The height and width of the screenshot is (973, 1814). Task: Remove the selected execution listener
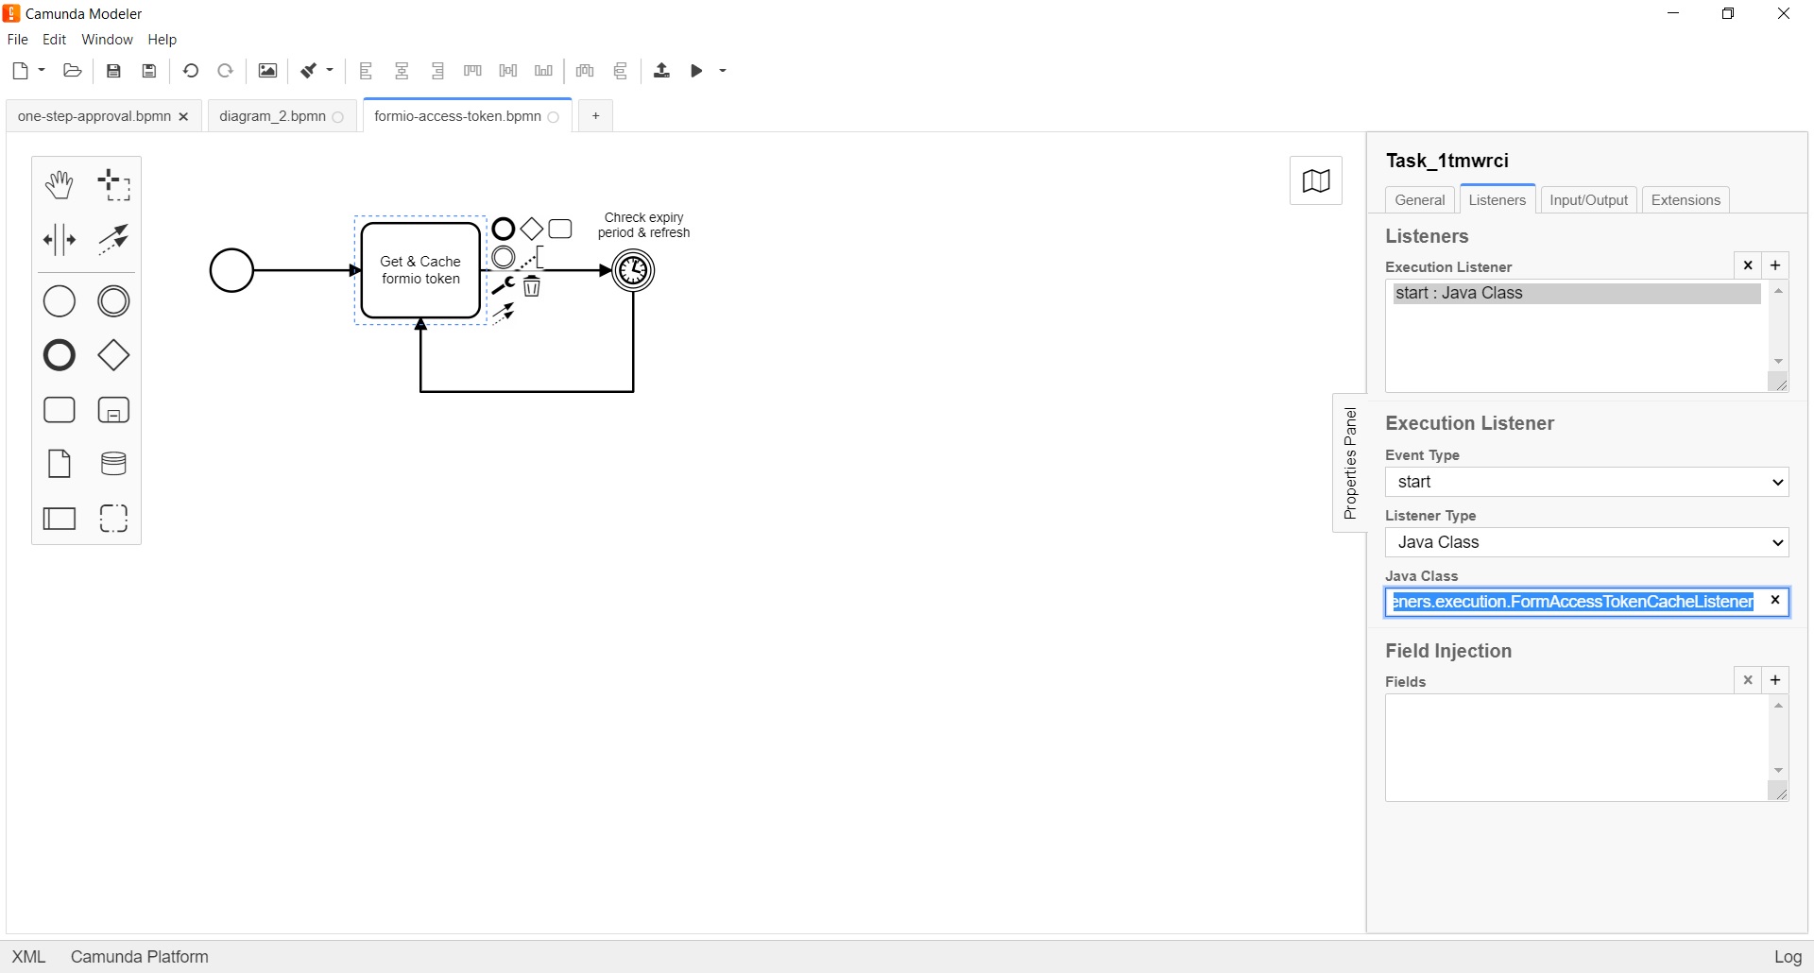tap(1748, 265)
